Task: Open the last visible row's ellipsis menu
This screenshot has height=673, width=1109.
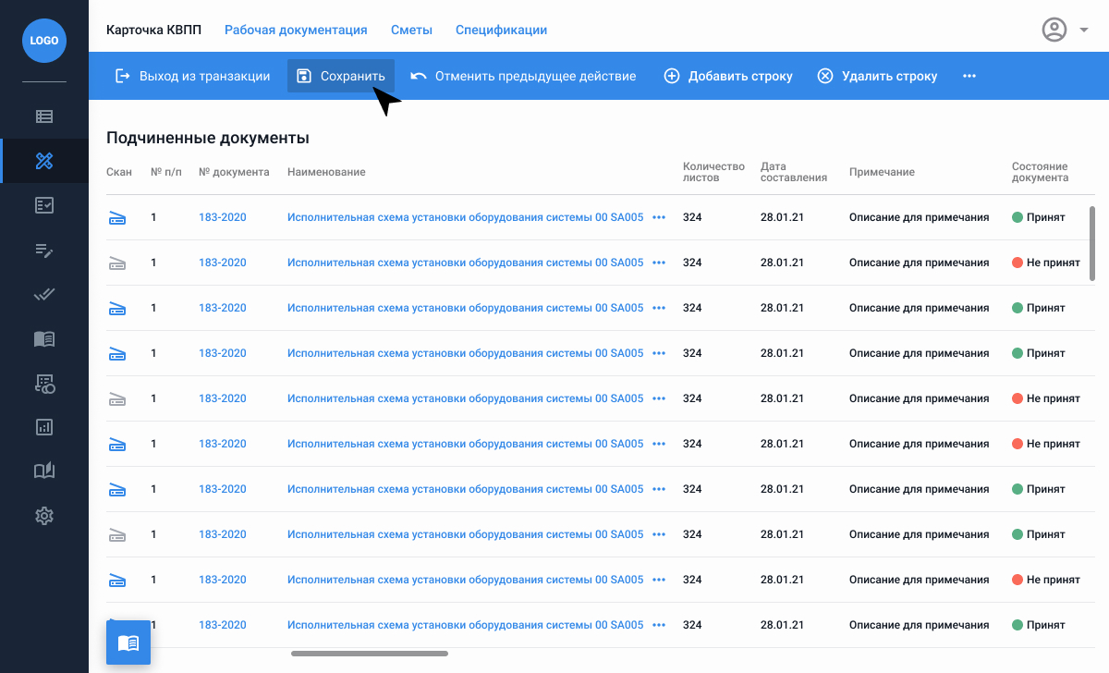Action: [x=659, y=625]
